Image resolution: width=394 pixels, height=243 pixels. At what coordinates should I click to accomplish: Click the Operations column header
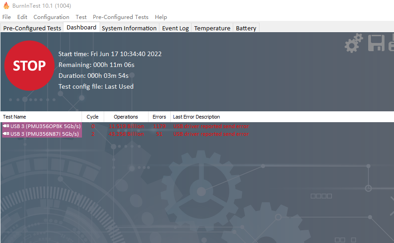(x=126, y=117)
